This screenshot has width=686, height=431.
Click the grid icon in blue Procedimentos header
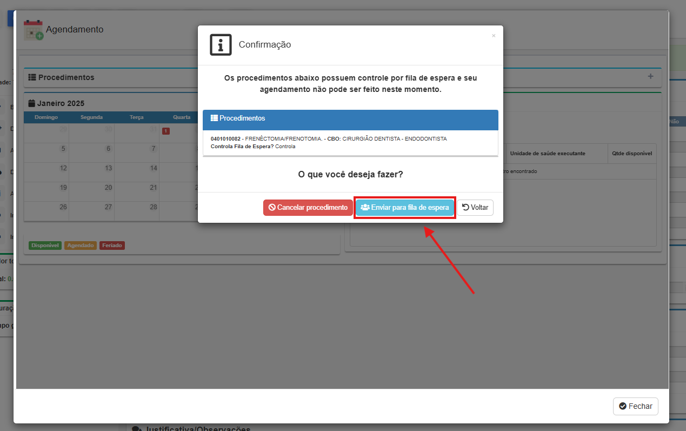click(214, 118)
